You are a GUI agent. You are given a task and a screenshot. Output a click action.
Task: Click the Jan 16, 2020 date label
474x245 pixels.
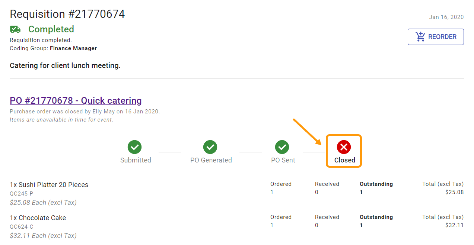tap(446, 17)
